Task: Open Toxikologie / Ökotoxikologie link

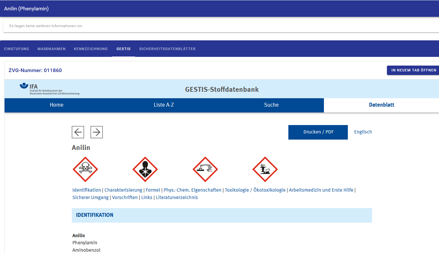Action: pos(255,190)
